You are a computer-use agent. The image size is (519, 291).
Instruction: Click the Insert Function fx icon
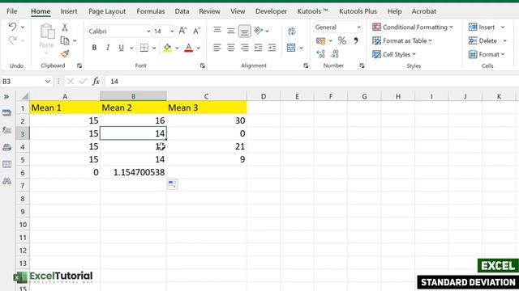pos(96,81)
